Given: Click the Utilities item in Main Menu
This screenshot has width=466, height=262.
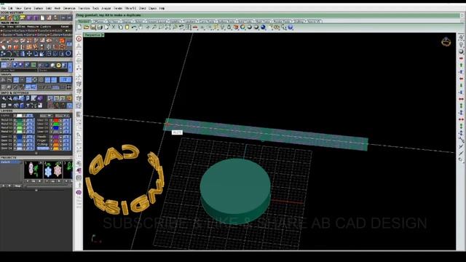Looking at the screenshot, I should click(x=20, y=27).
